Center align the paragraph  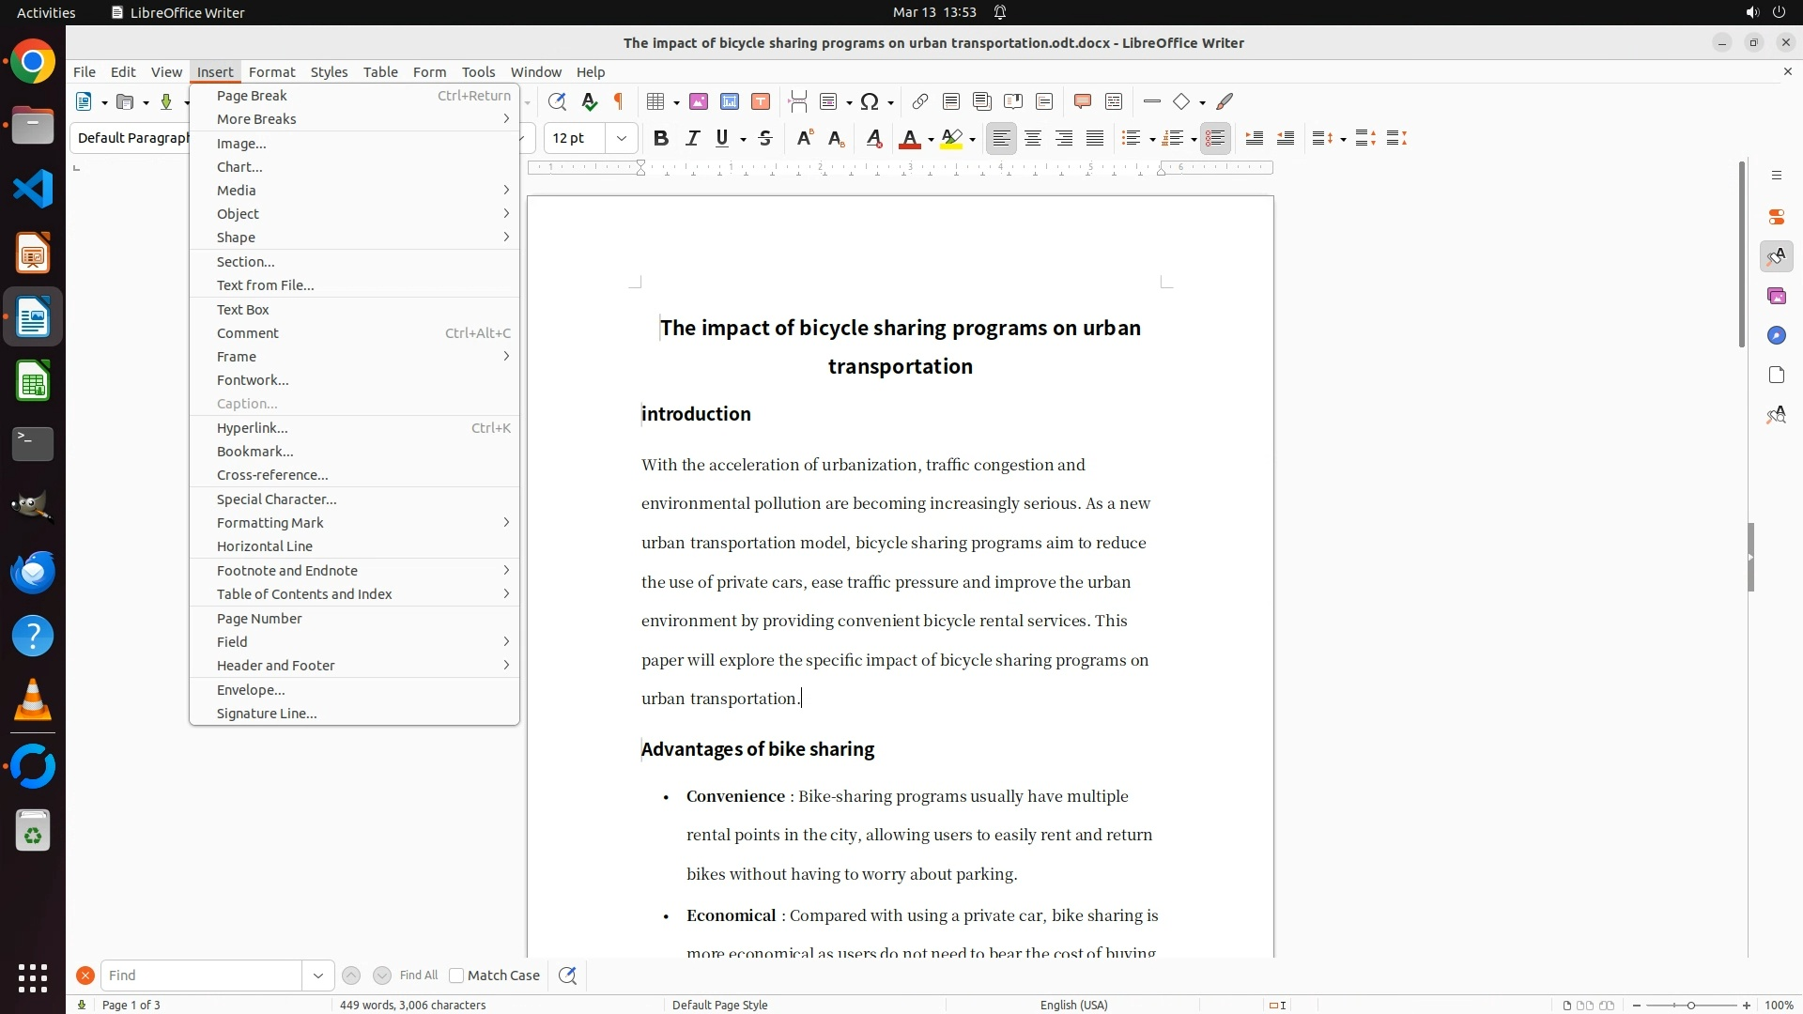pyautogui.click(x=1033, y=139)
